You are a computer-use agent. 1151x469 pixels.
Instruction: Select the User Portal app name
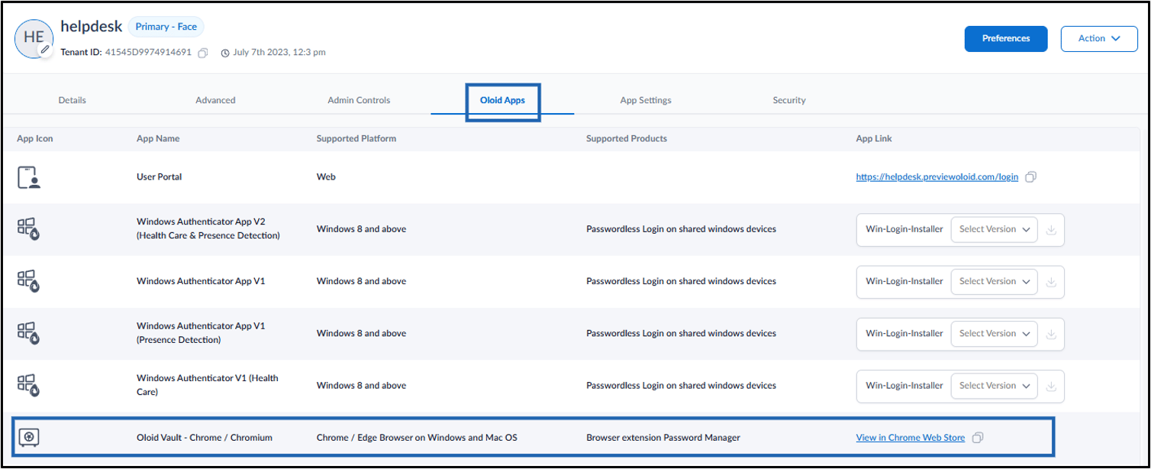tap(159, 176)
